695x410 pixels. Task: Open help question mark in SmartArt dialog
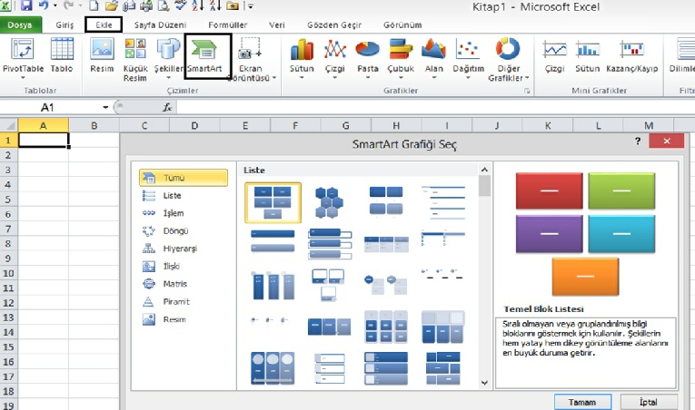pyautogui.click(x=638, y=142)
